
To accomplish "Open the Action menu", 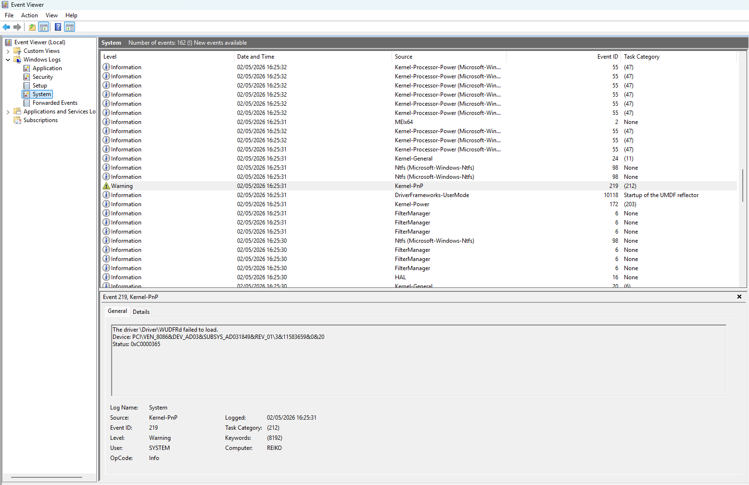I will (x=29, y=15).
